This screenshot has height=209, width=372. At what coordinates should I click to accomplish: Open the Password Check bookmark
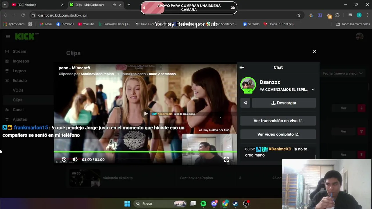point(114,24)
